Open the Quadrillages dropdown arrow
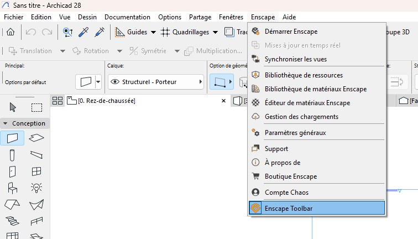 point(216,32)
